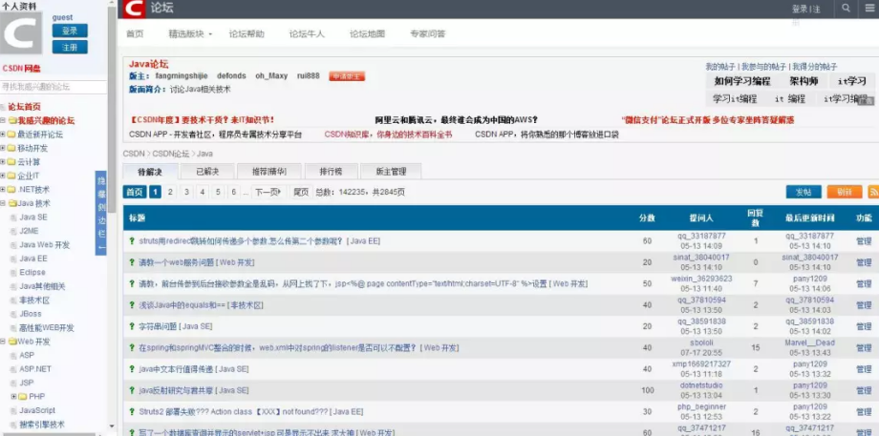Image resolution: width=879 pixels, height=436 pixels.
Task: Switch to the 版主管理 tab
Action: tap(391, 172)
